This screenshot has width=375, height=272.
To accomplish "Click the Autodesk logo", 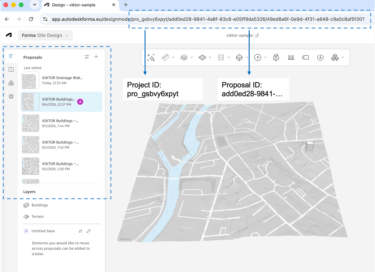I will pyautogui.click(x=9, y=35).
